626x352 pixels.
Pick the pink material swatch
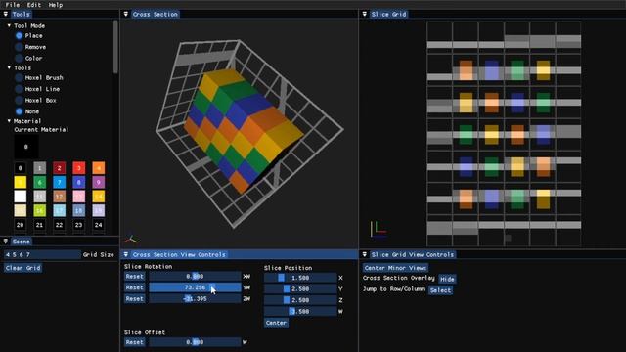(x=78, y=197)
